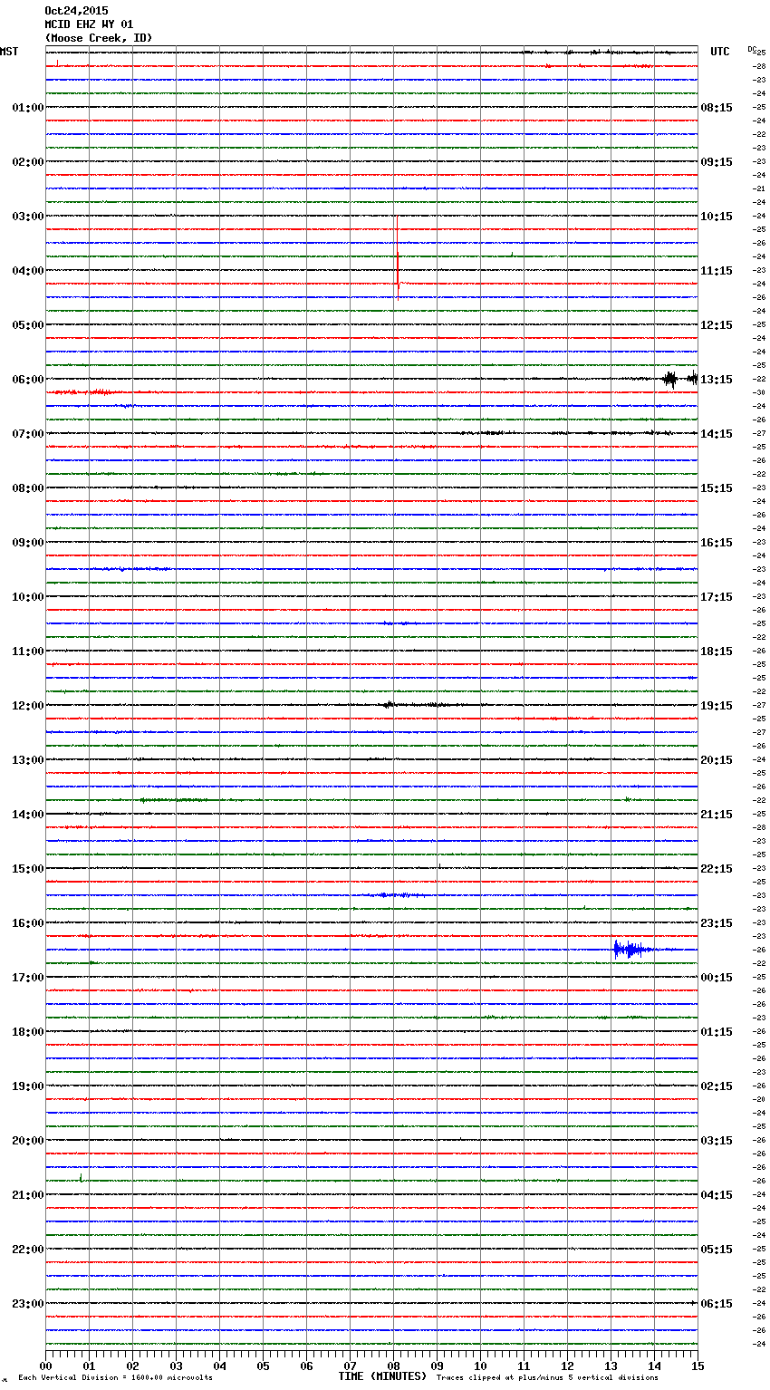Click the 'Traces clipped at plus/minus 5 vertical divisions' note
This screenshot has height=1390, width=770.
click(x=547, y=1377)
